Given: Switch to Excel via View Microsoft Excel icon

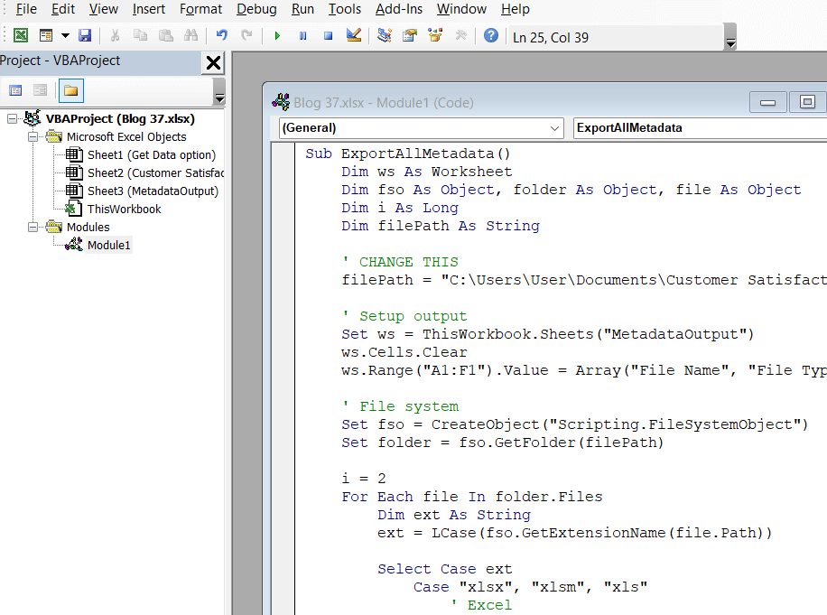Looking at the screenshot, I should tap(20, 34).
